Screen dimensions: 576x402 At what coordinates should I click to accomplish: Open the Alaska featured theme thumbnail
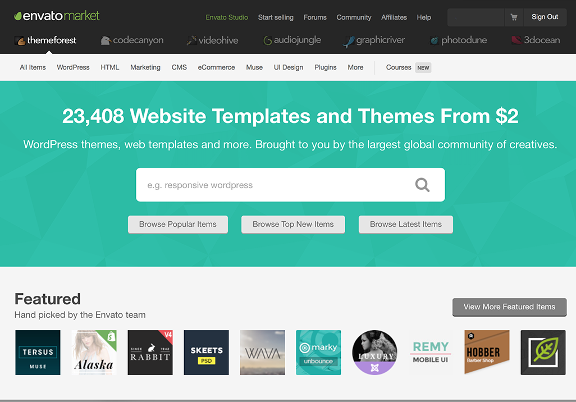point(94,353)
